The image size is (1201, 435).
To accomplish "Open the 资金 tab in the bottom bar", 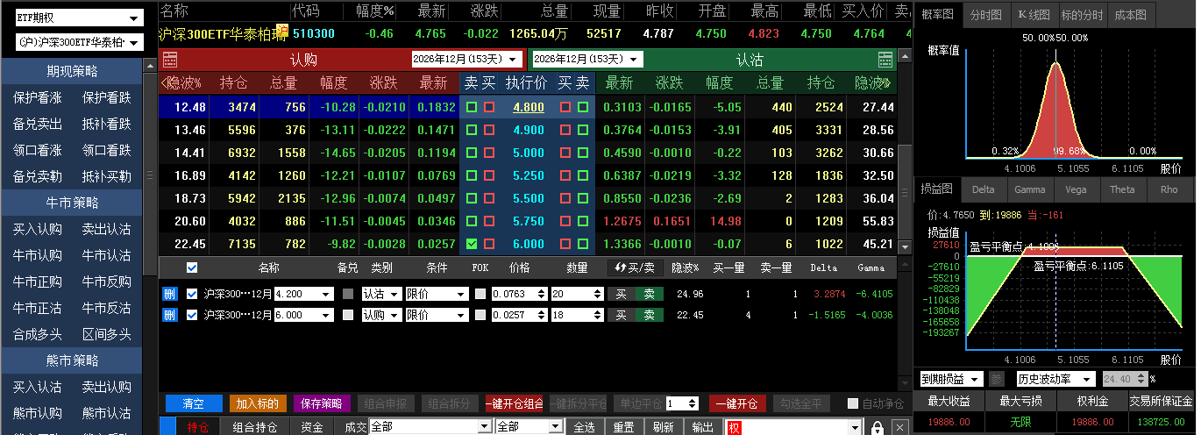I will click(x=311, y=427).
